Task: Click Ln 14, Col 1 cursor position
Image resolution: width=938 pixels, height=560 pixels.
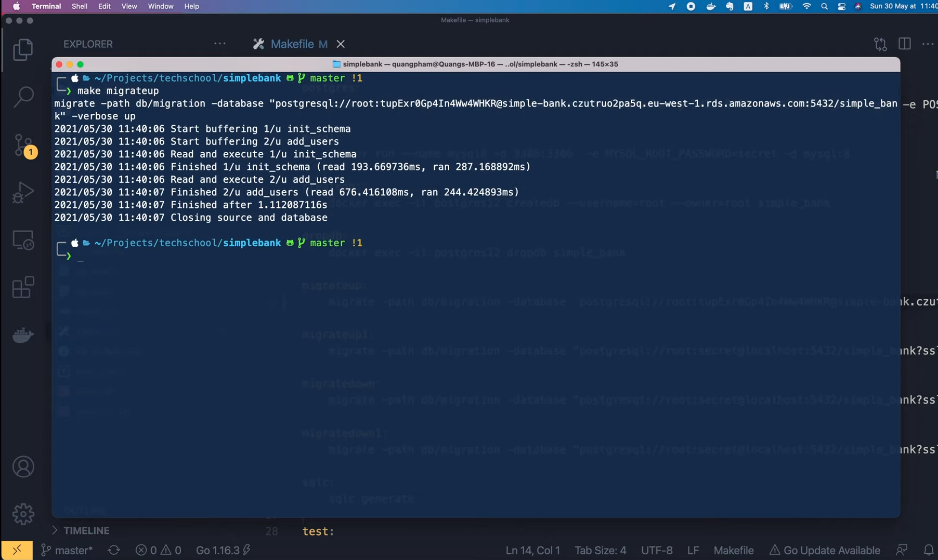Action: (x=532, y=550)
